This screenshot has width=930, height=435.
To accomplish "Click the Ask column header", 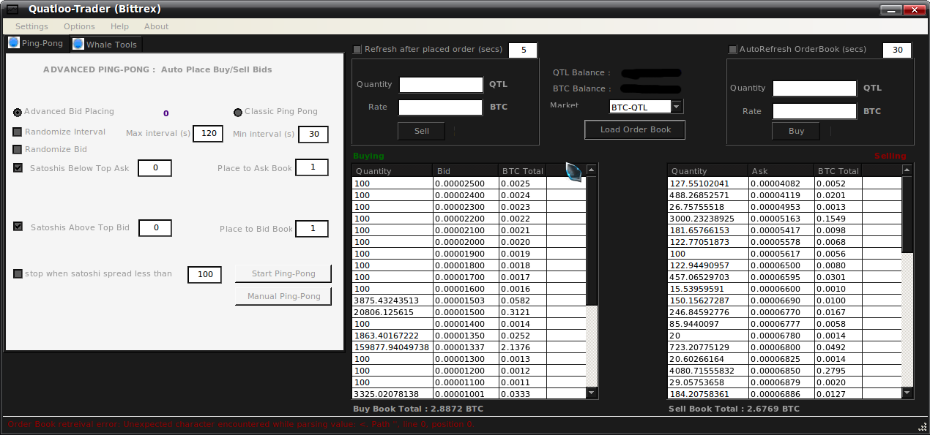I will [782, 170].
